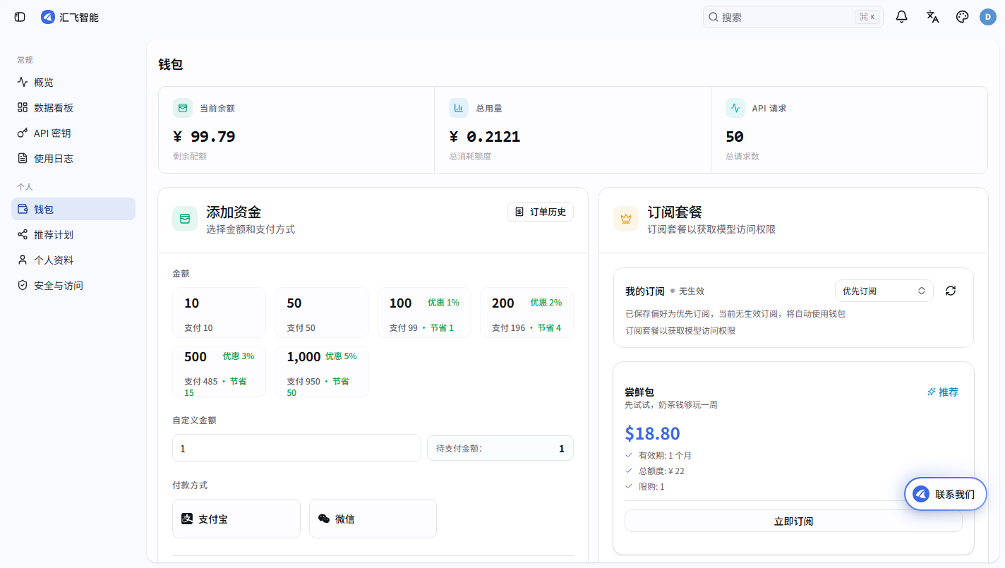Screen dimensions: 1005x568
Task: Open the user avatar D menu
Action: [x=988, y=17]
